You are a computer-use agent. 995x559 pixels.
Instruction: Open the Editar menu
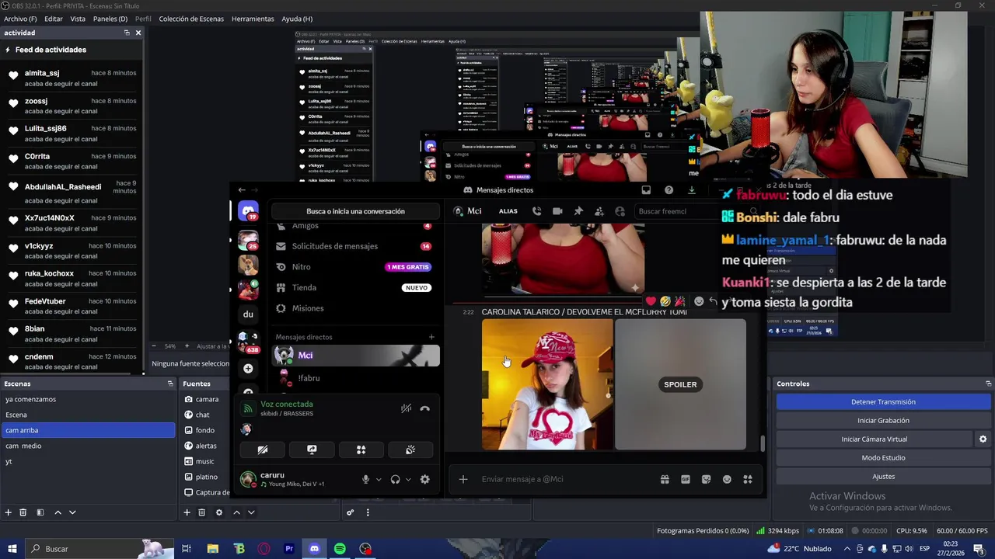pos(54,19)
